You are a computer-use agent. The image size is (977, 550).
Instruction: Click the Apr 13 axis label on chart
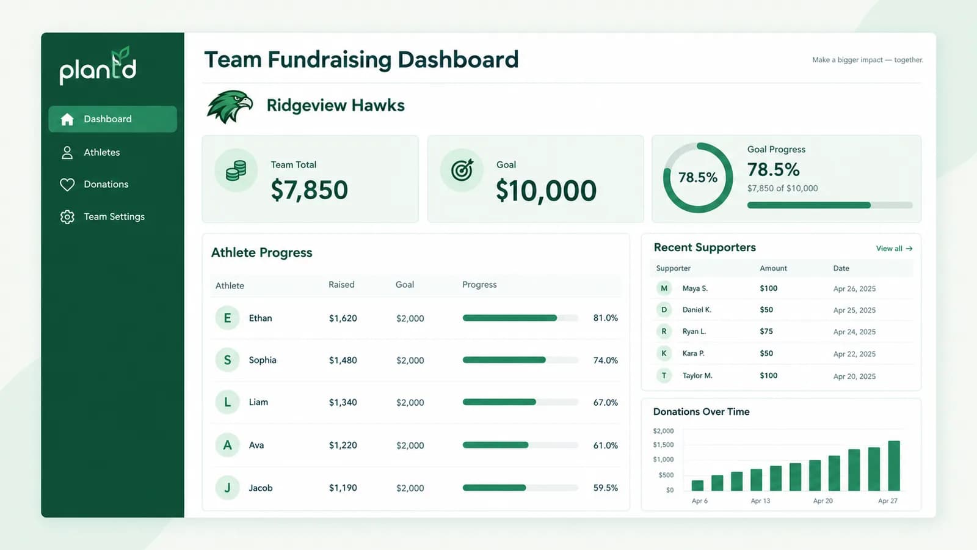(x=760, y=501)
